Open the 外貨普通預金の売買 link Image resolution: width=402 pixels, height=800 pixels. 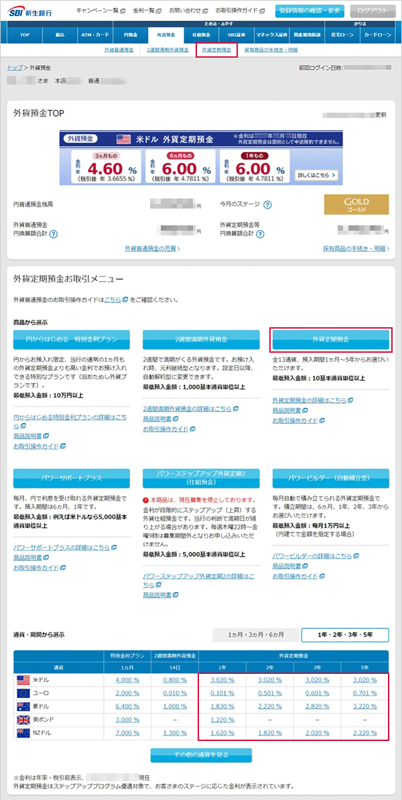coord(152,249)
